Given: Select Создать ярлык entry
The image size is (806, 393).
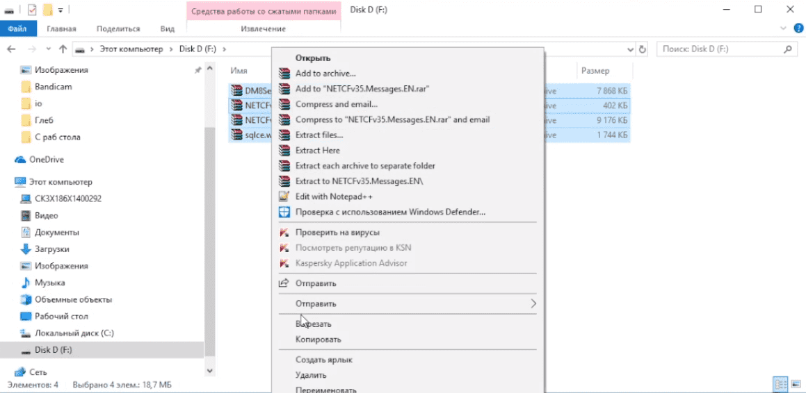Looking at the screenshot, I should pyautogui.click(x=324, y=360).
